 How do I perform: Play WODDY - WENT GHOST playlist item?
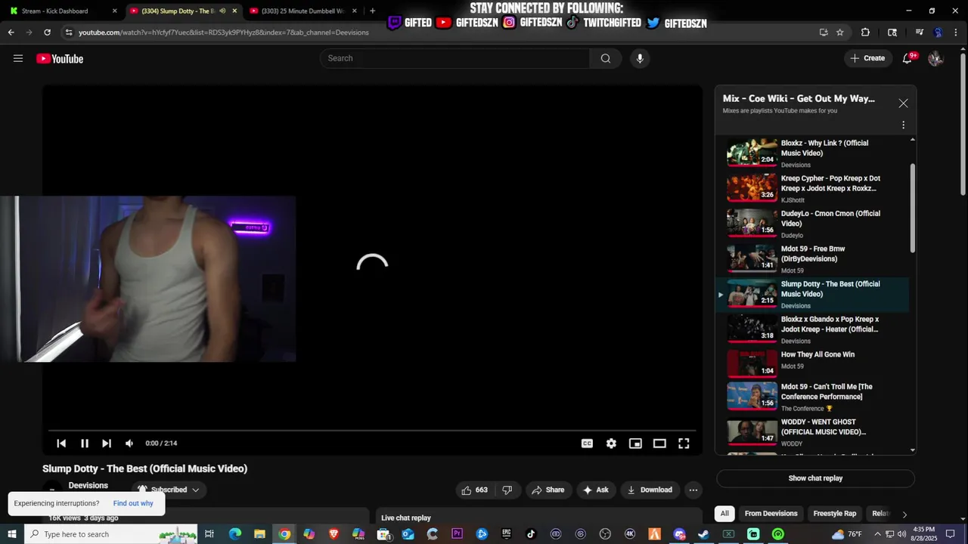[813, 432]
